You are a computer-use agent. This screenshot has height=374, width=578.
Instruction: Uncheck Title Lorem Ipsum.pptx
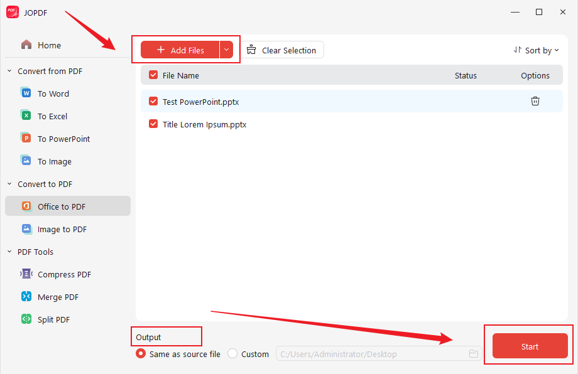pyautogui.click(x=153, y=124)
